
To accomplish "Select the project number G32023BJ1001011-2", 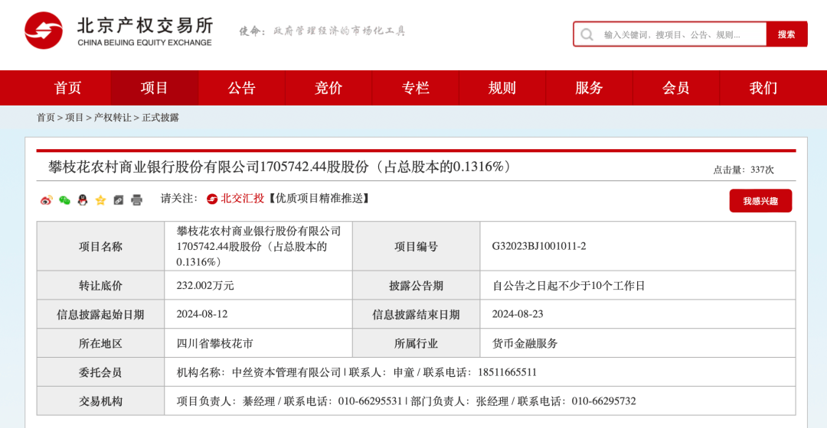I will coord(539,246).
